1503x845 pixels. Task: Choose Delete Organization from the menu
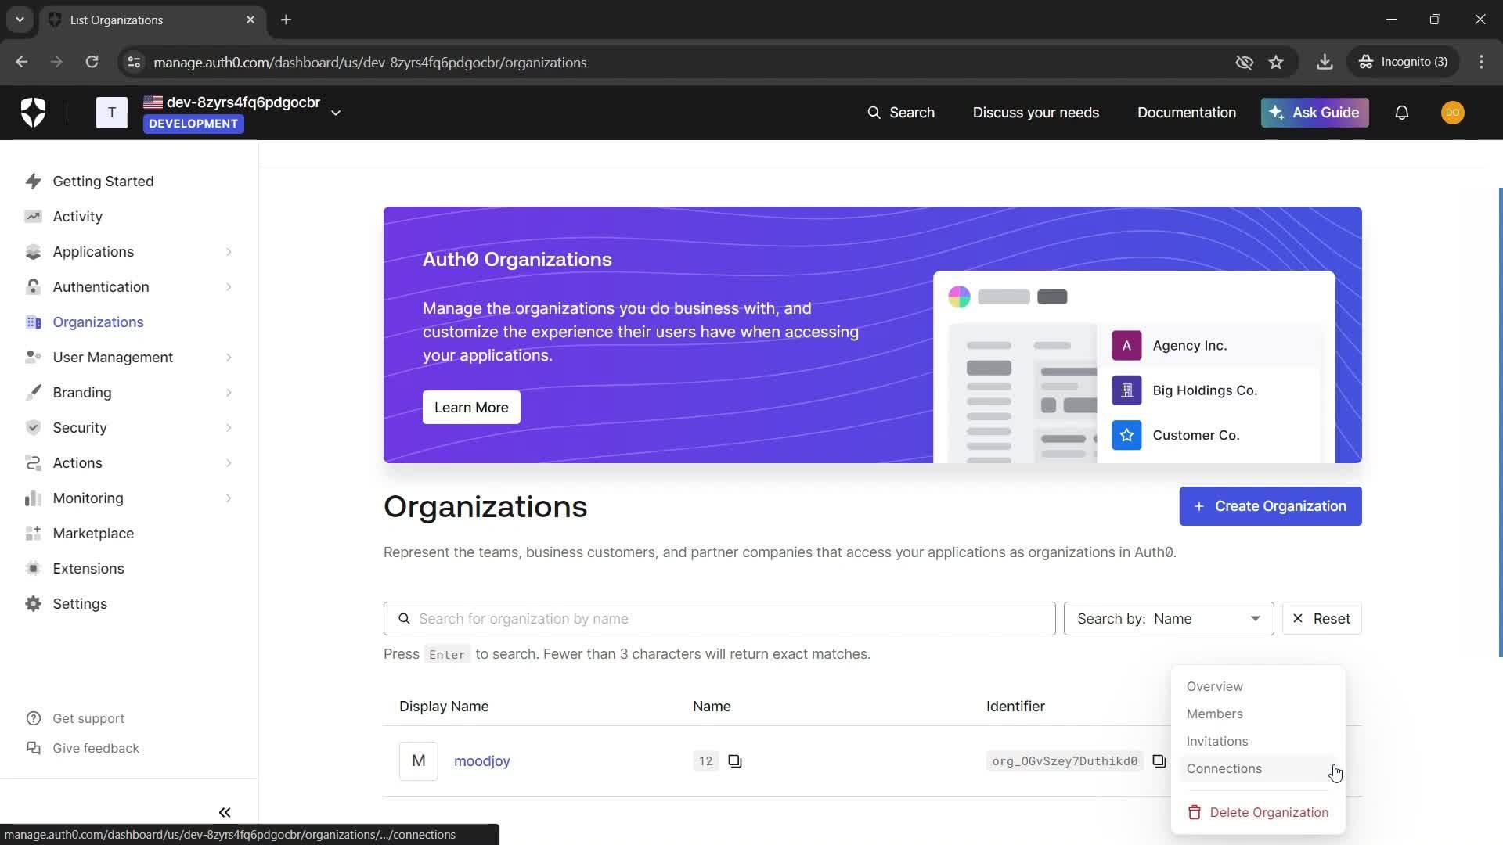click(x=1258, y=812)
